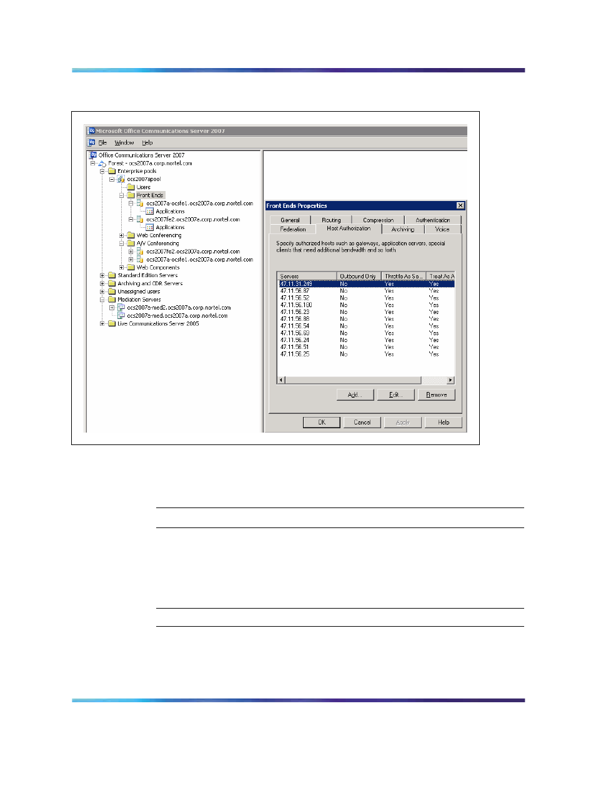Click the server list right scroll arrow
The image size is (596, 794).
[450, 380]
